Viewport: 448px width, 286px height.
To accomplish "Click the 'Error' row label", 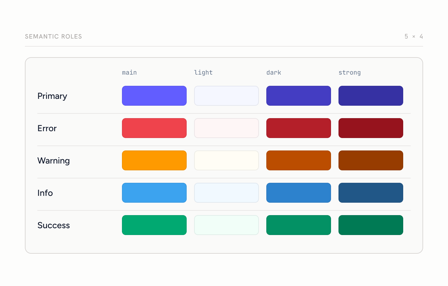I will pos(47,128).
